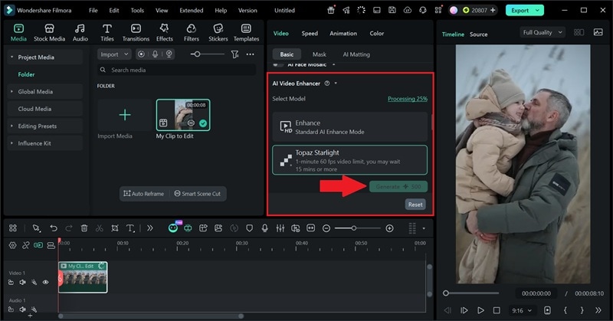Expand the Influence Kit section

[11, 143]
